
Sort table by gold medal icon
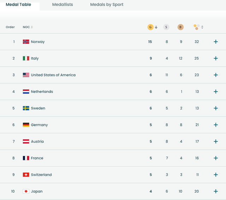[x=150, y=27]
